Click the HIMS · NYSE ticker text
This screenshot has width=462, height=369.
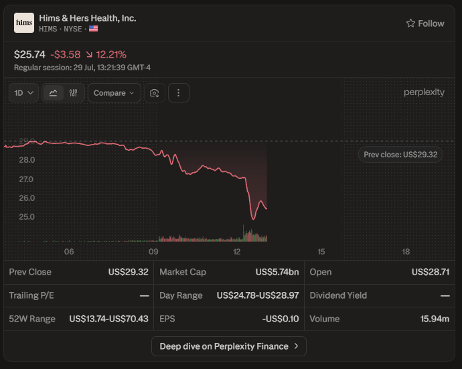coord(60,29)
